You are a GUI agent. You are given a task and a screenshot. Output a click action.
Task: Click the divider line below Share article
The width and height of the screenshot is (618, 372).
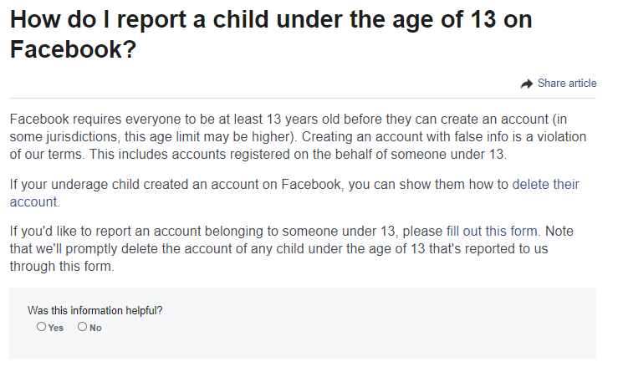(303, 98)
